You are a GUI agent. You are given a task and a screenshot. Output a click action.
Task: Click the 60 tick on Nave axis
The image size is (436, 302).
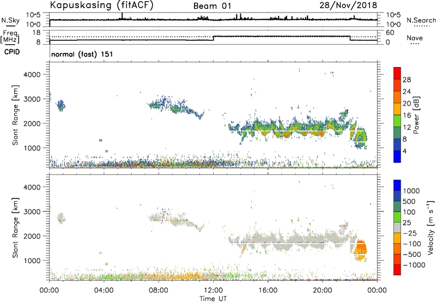[x=390, y=33]
